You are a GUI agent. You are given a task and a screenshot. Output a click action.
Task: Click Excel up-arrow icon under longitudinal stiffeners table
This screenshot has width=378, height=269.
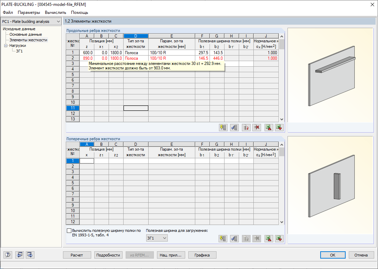[269, 127]
